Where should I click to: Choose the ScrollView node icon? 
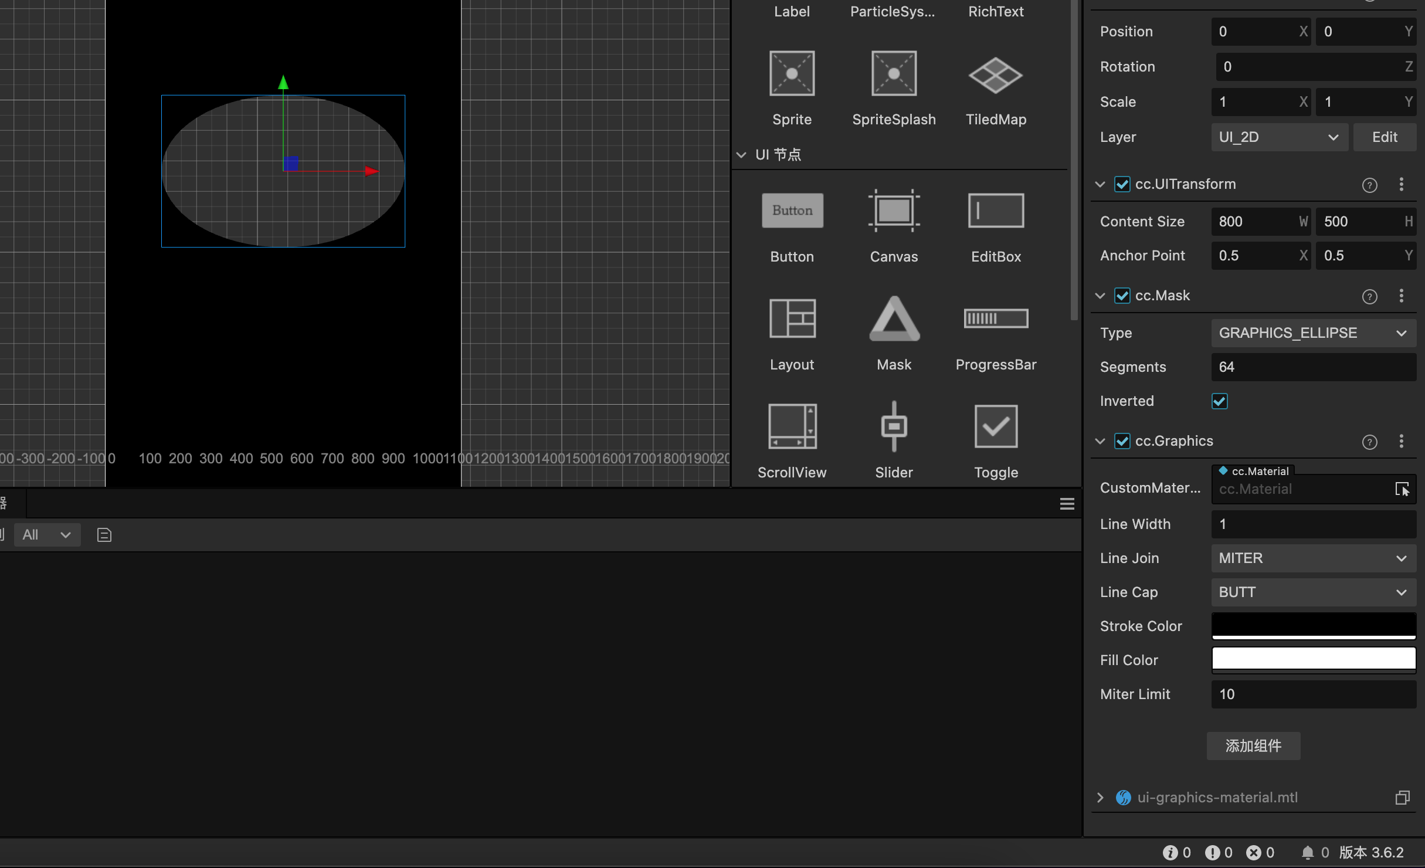point(792,426)
